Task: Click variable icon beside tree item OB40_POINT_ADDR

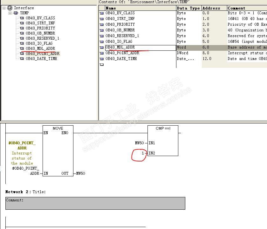Action: pyautogui.click(x=22, y=54)
